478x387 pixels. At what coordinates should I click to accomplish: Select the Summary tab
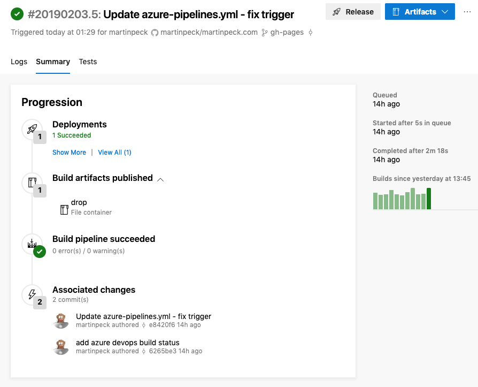coord(53,62)
